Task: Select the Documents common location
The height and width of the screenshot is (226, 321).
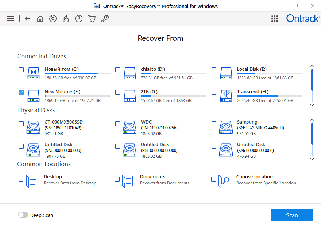Action: 117,179
